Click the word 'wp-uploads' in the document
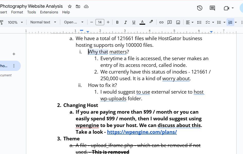 point(114,98)
